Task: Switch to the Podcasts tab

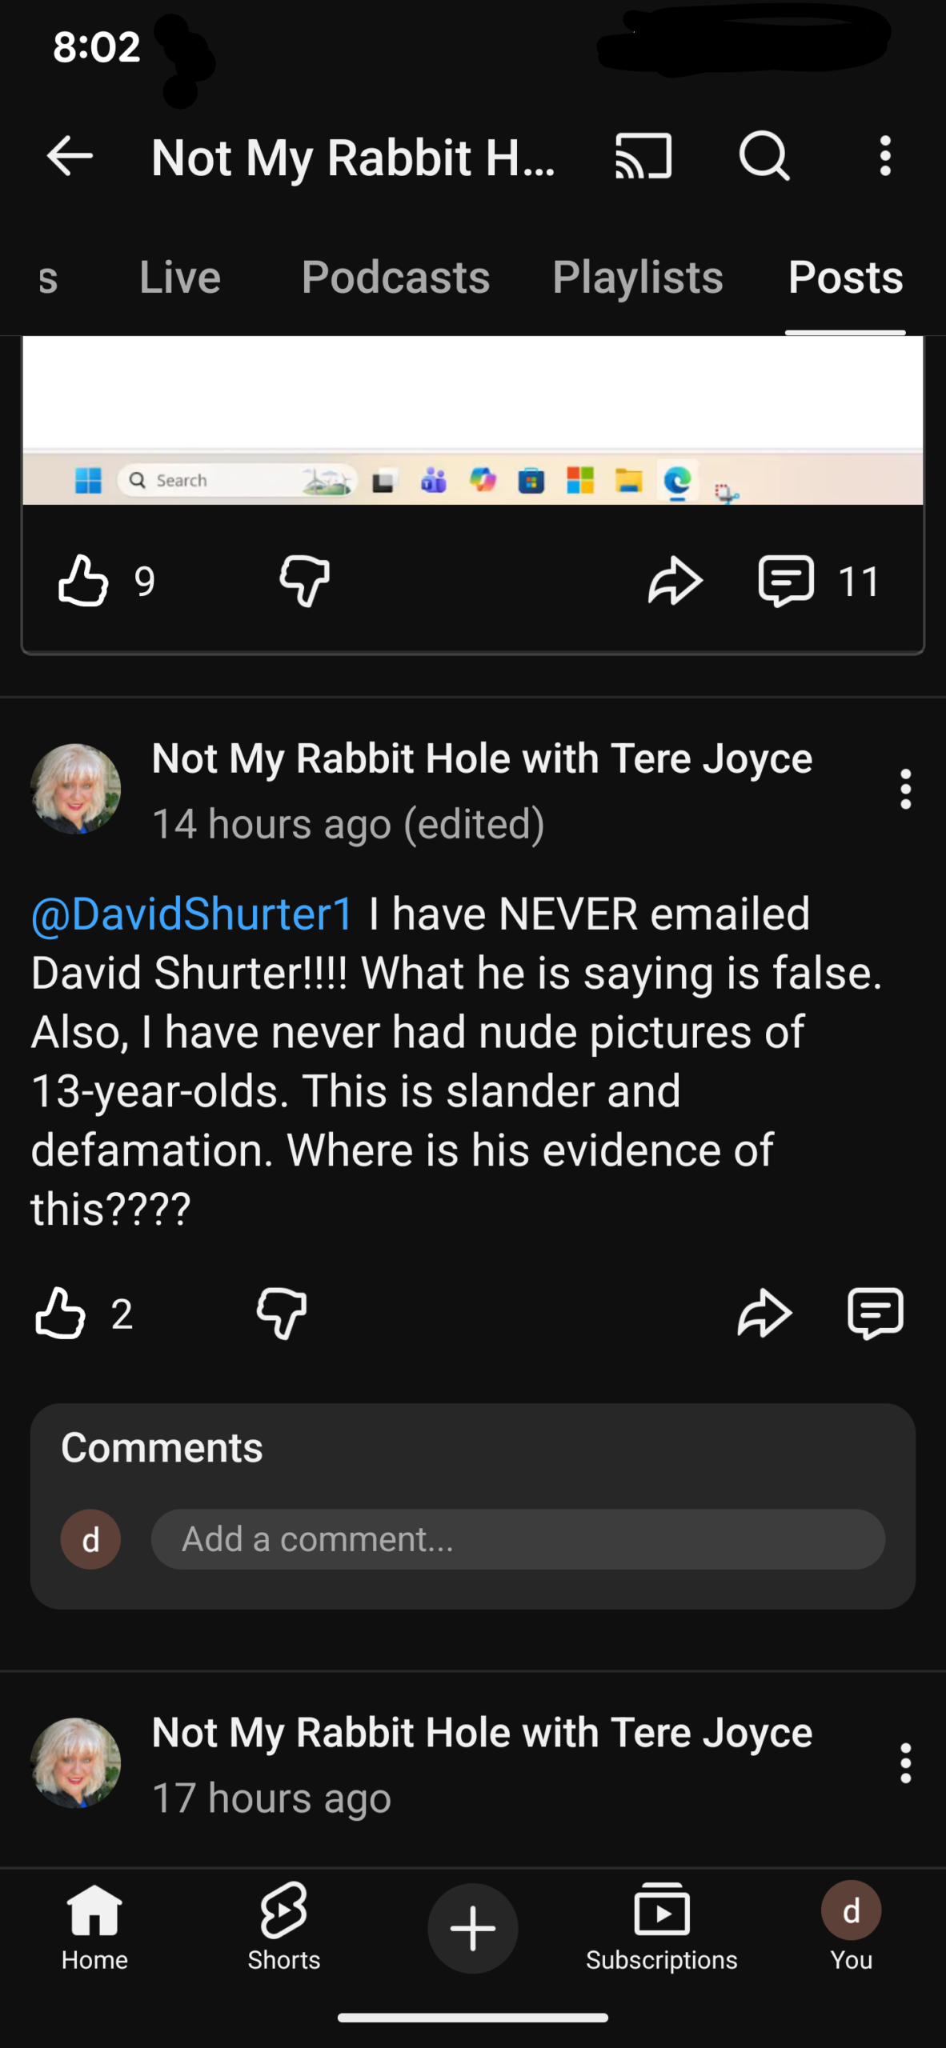Action: click(x=395, y=278)
